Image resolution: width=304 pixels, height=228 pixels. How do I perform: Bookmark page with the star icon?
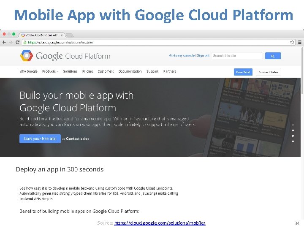click(x=292, y=42)
